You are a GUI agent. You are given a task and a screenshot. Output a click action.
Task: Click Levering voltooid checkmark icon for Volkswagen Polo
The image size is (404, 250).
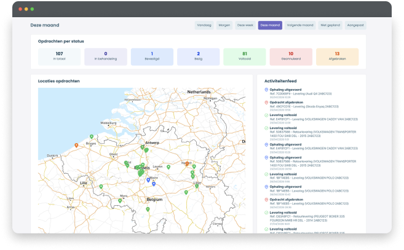266,174
